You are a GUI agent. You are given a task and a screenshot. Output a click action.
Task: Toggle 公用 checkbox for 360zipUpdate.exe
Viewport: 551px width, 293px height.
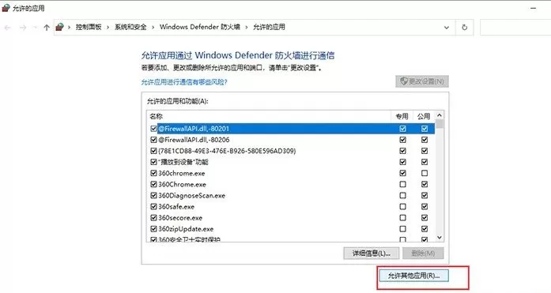click(425, 229)
